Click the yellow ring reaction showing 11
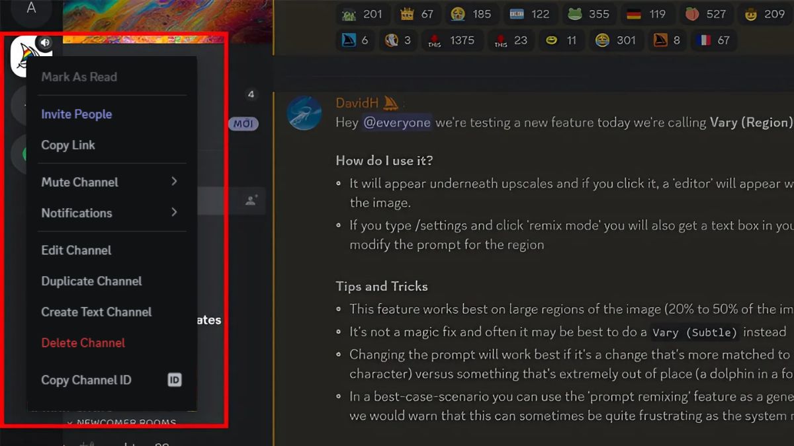 click(x=560, y=40)
